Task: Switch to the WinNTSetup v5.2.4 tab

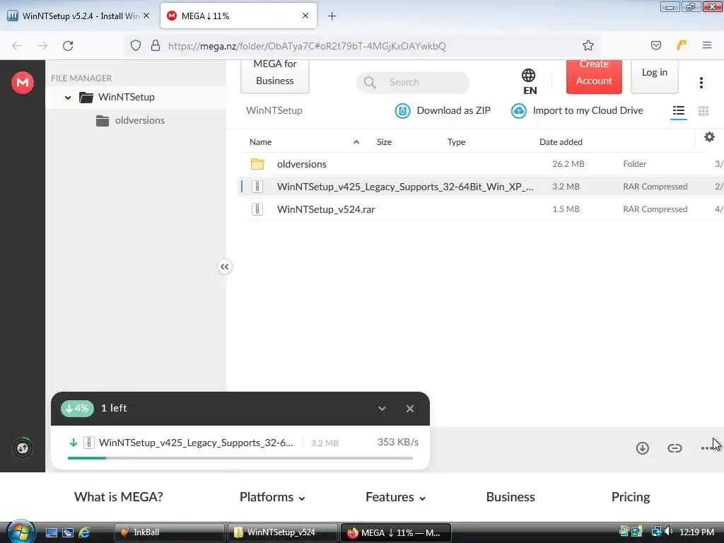Action: pyautogui.click(x=79, y=16)
